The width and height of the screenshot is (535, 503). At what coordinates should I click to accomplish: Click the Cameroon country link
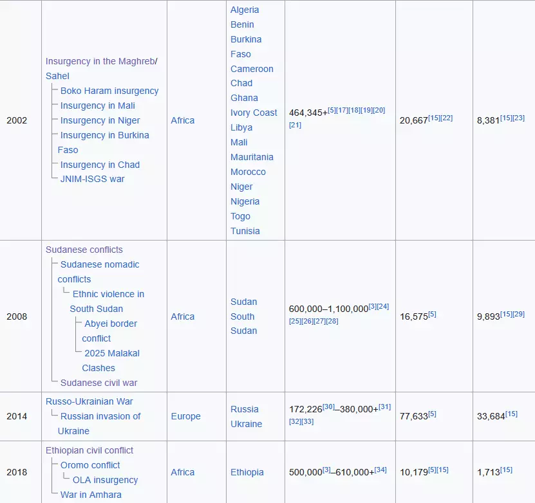[x=252, y=69]
